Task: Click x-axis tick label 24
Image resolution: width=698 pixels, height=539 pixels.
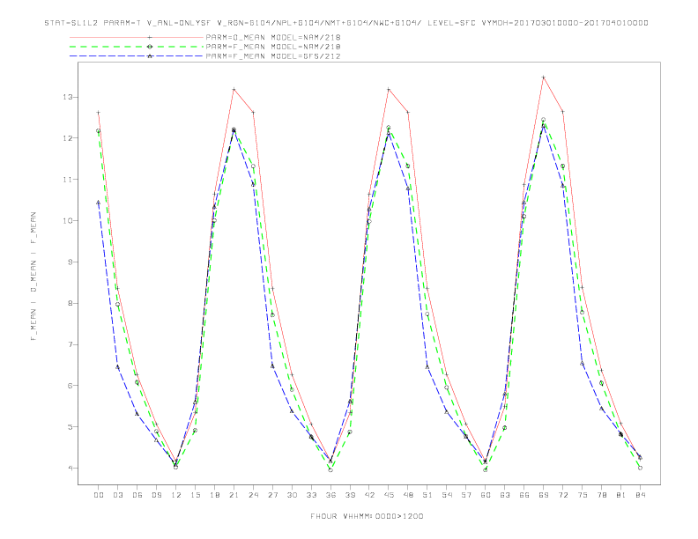Action: coord(253,495)
